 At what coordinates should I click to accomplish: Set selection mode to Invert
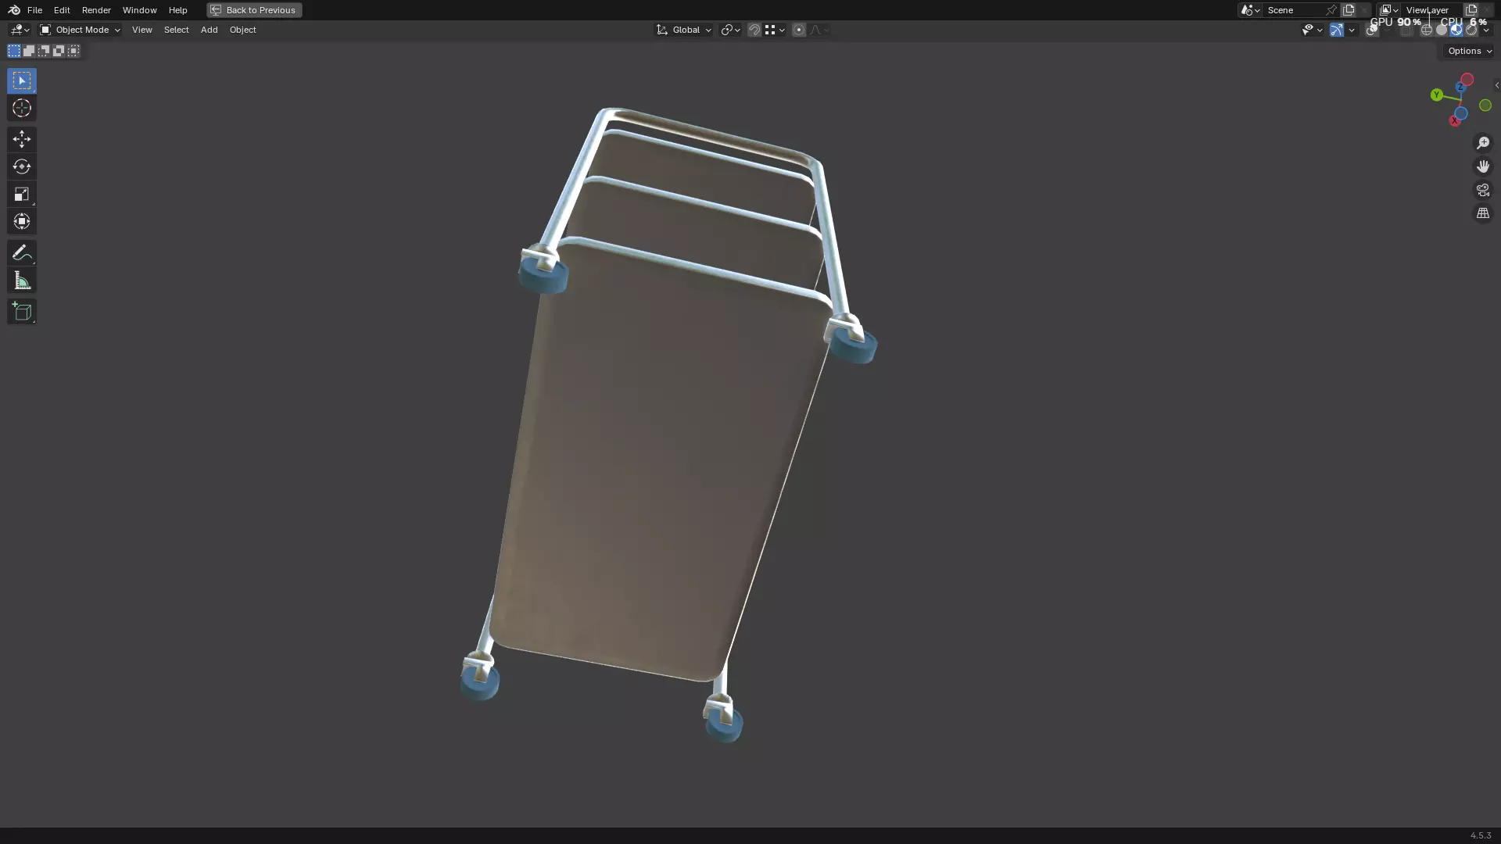click(x=59, y=51)
